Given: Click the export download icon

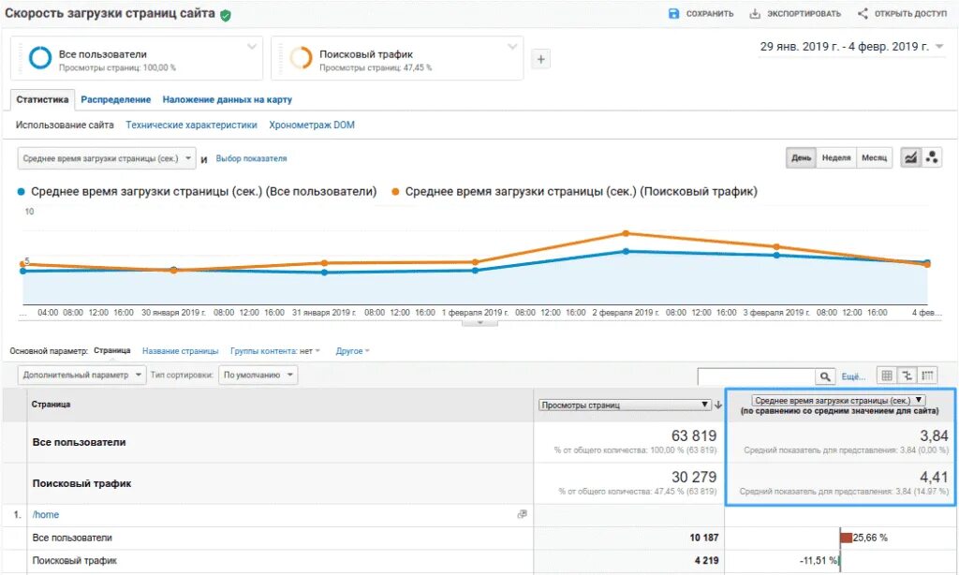Looking at the screenshot, I should click(755, 13).
